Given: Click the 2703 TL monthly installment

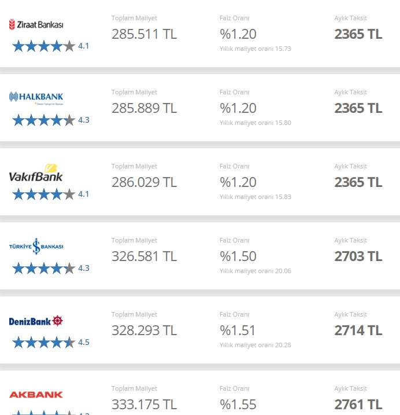Looking at the screenshot, I should (x=358, y=256).
